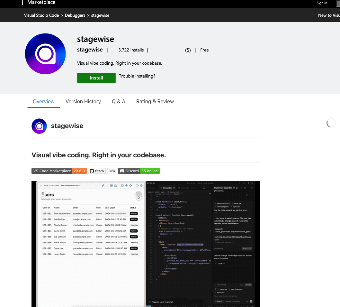This screenshot has height=307, width=340.
Task: Open the VS Code Marketplace v0.6.0 badge
Action: point(59,171)
